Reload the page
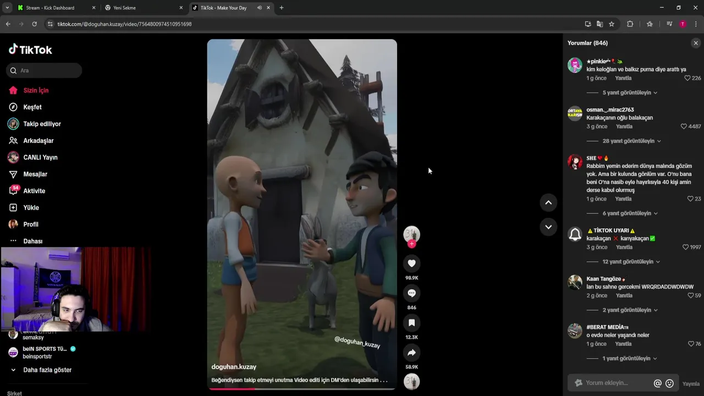Viewport: 704px width, 396px height. click(x=34, y=24)
